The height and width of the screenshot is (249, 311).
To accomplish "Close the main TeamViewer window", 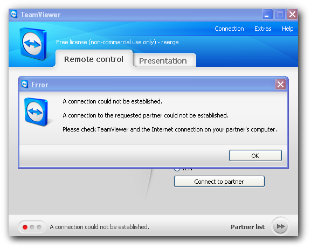I will [x=292, y=15].
